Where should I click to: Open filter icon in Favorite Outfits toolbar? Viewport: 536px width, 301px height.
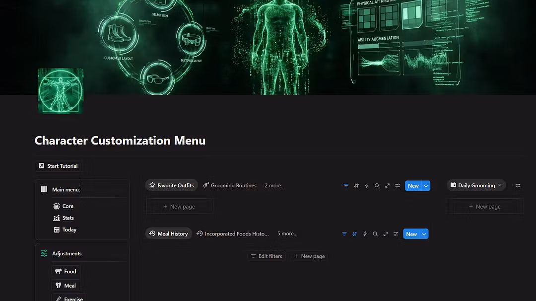coord(346,185)
